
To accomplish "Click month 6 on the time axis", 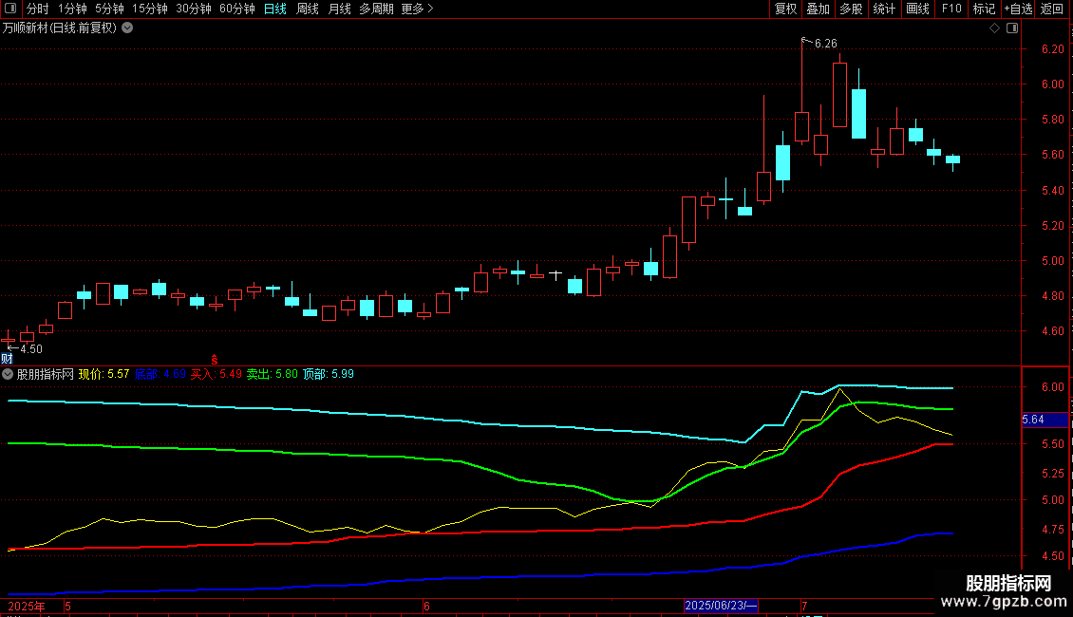I will pyautogui.click(x=426, y=606).
